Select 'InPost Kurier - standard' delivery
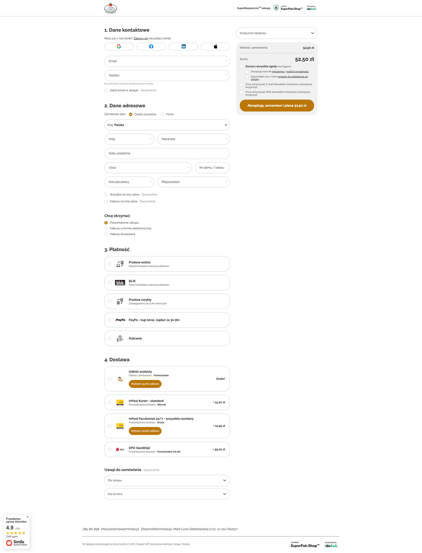422x553 pixels. [x=110, y=402]
